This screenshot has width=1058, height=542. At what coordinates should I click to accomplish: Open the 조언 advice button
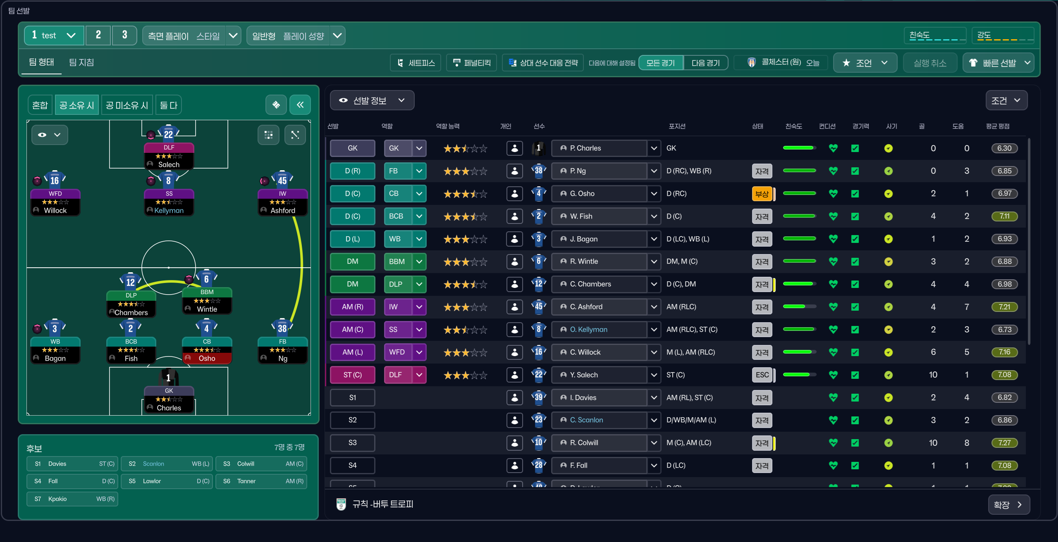(x=865, y=63)
